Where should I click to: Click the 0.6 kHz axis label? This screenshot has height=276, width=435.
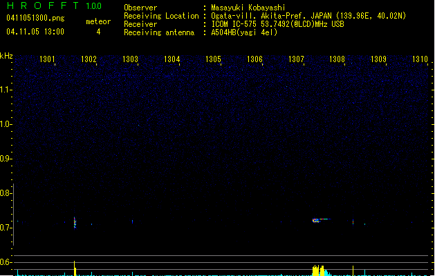click(5, 262)
